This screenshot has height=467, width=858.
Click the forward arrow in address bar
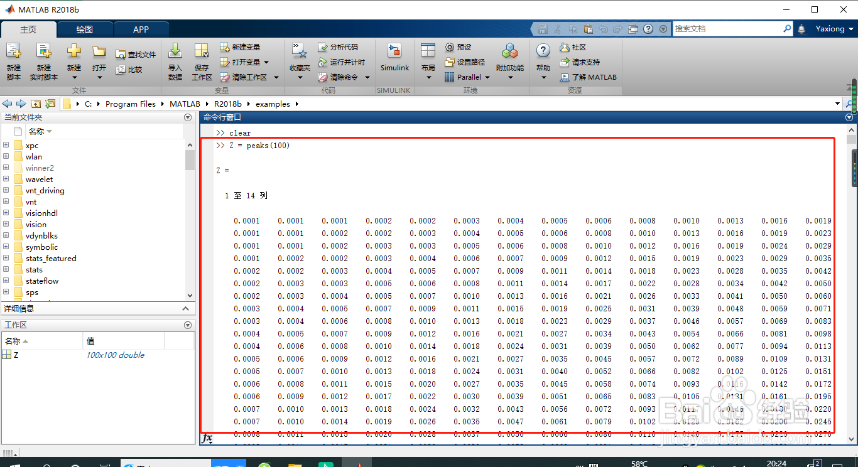coord(21,104)
